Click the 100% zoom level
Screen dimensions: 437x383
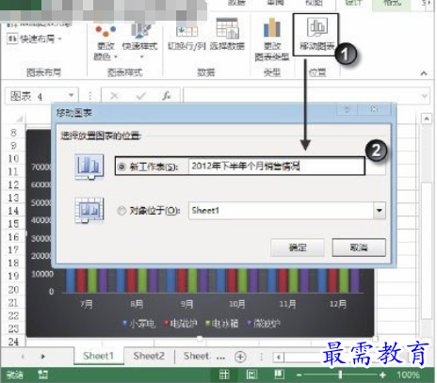tap(408, 375)
